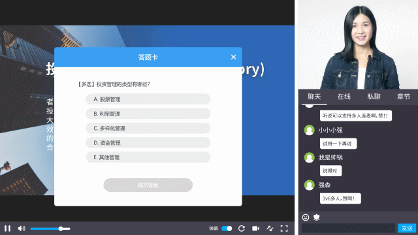Open the emoji picker in chat

click(306, 217)
